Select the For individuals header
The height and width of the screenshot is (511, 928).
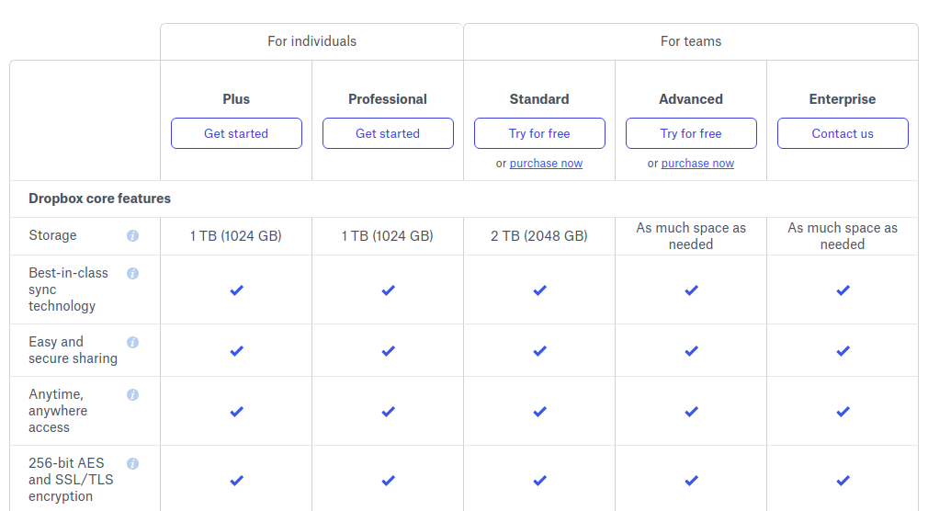[311, 41]
